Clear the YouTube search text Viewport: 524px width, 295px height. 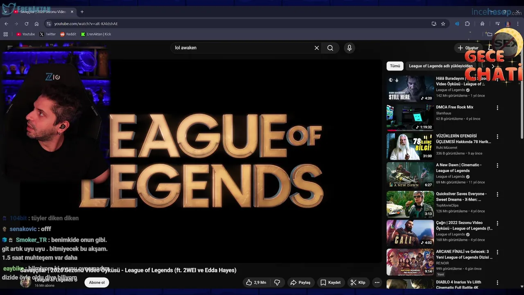pyautogui.click(x=316, y=48)
